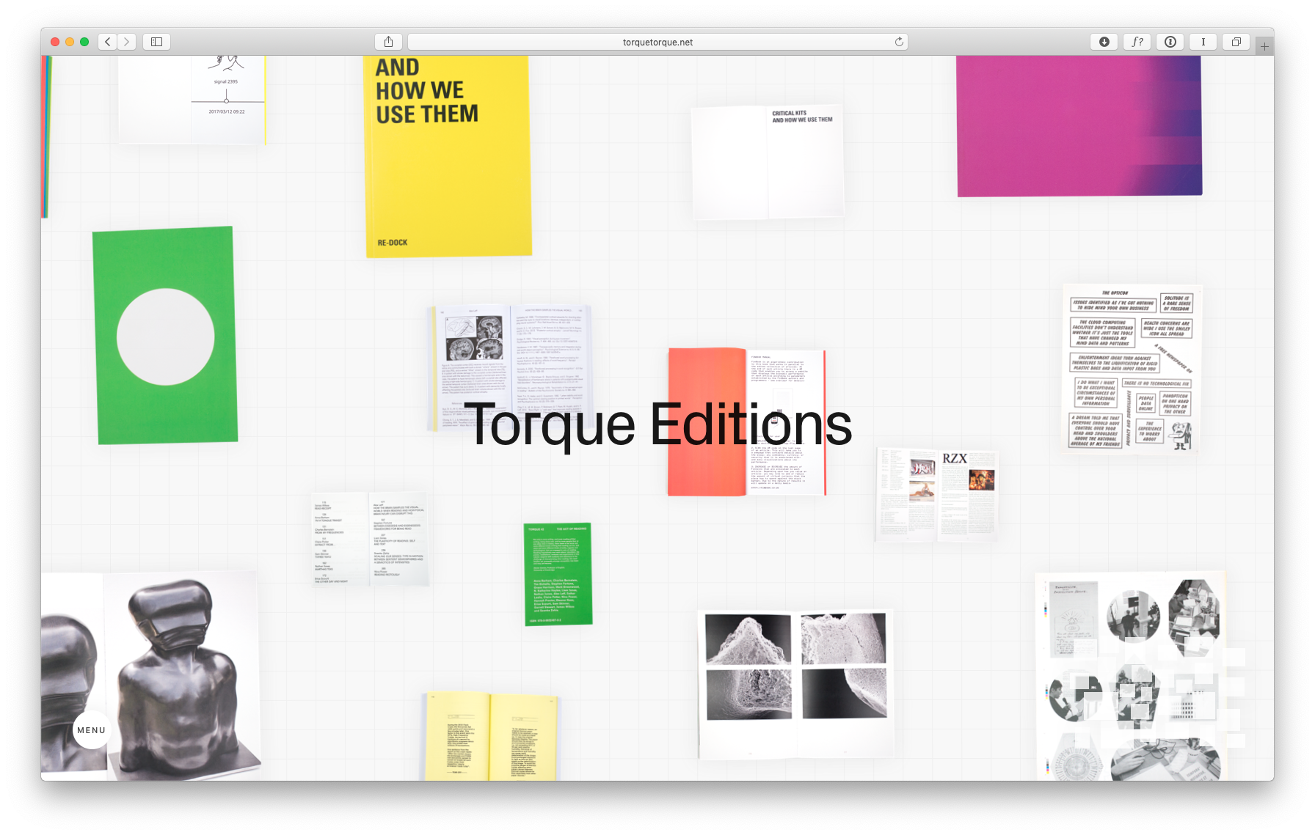Open the pink-purple gradient book cover
This screenshot has width=1315, height=835.
[x=1079, y=125]
